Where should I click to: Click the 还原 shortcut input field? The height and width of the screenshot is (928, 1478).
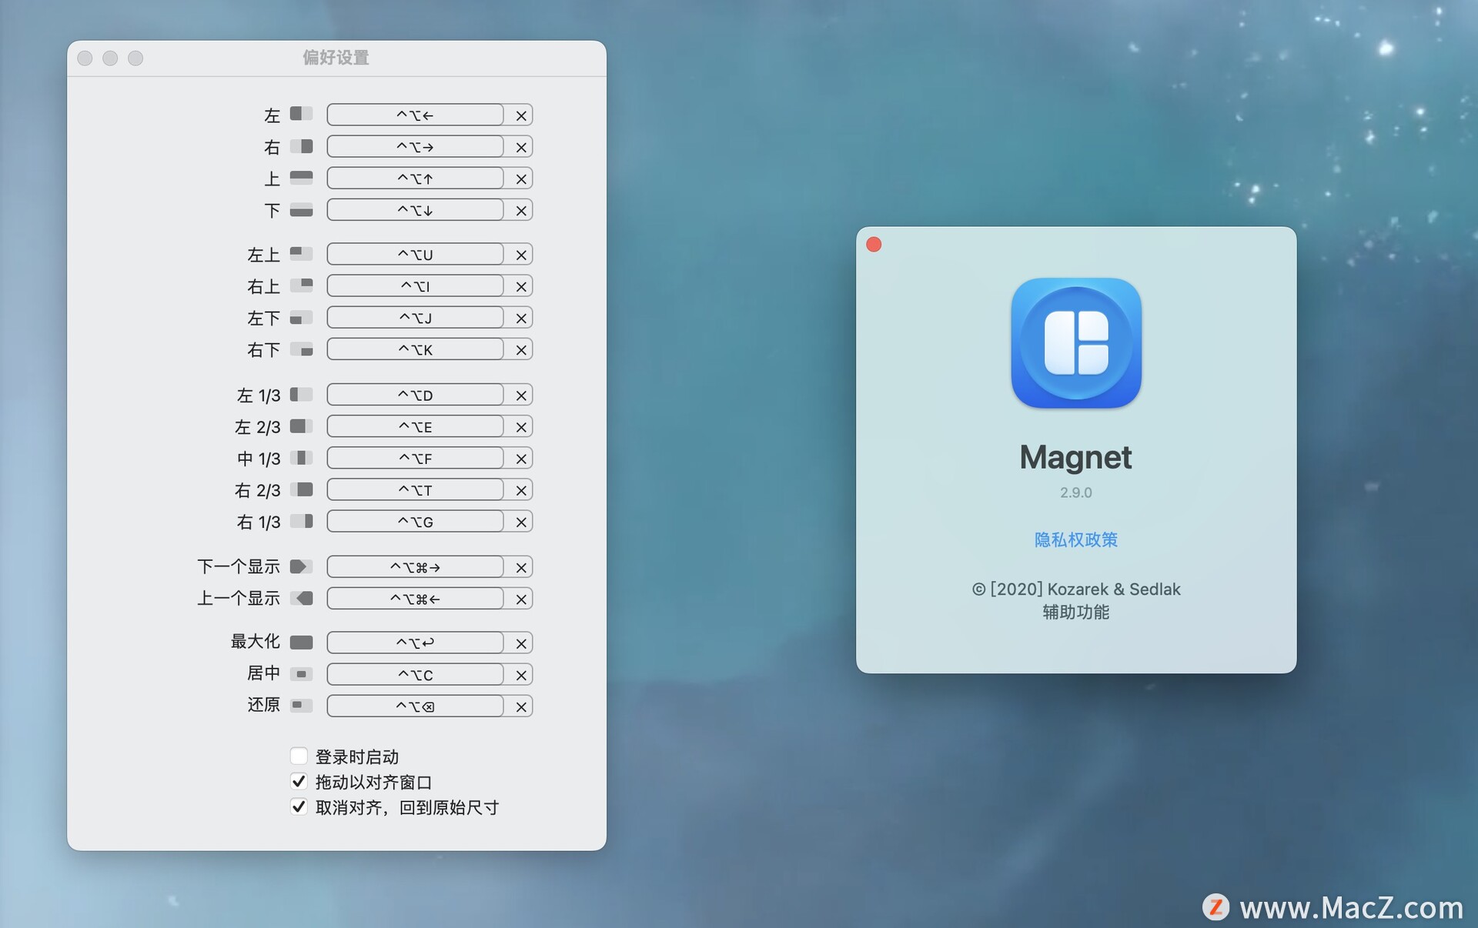416,706
